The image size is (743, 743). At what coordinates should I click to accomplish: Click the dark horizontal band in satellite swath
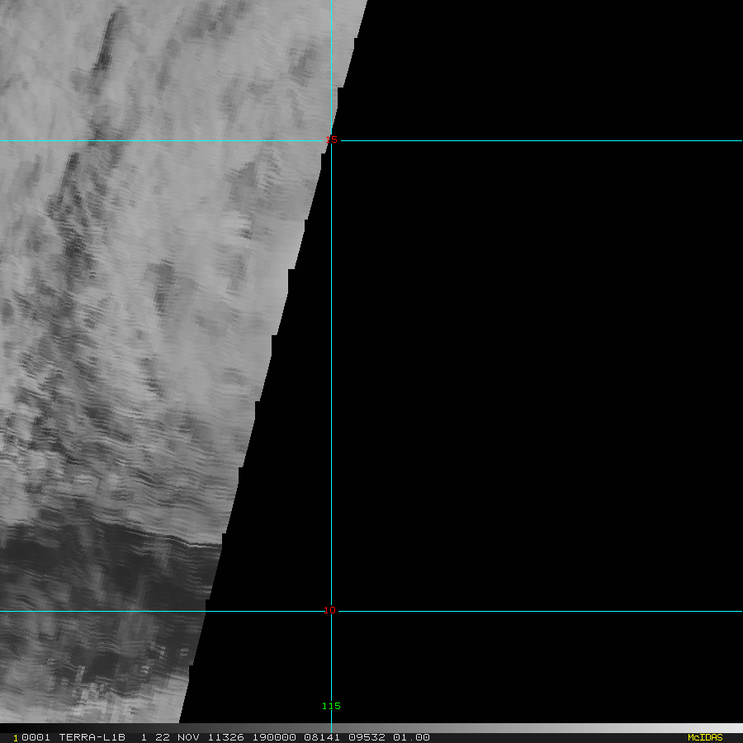coord(109,564)
